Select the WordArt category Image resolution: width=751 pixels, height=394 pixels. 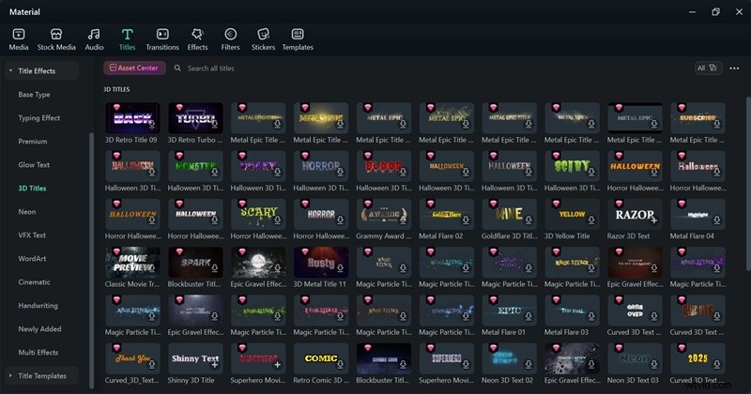click(32, 259)
